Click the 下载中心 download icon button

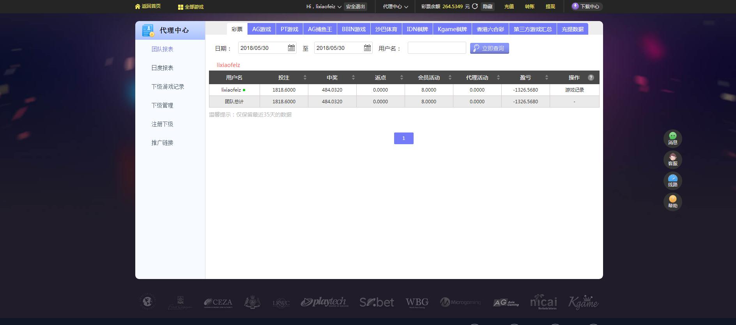[x=587, y=6]
